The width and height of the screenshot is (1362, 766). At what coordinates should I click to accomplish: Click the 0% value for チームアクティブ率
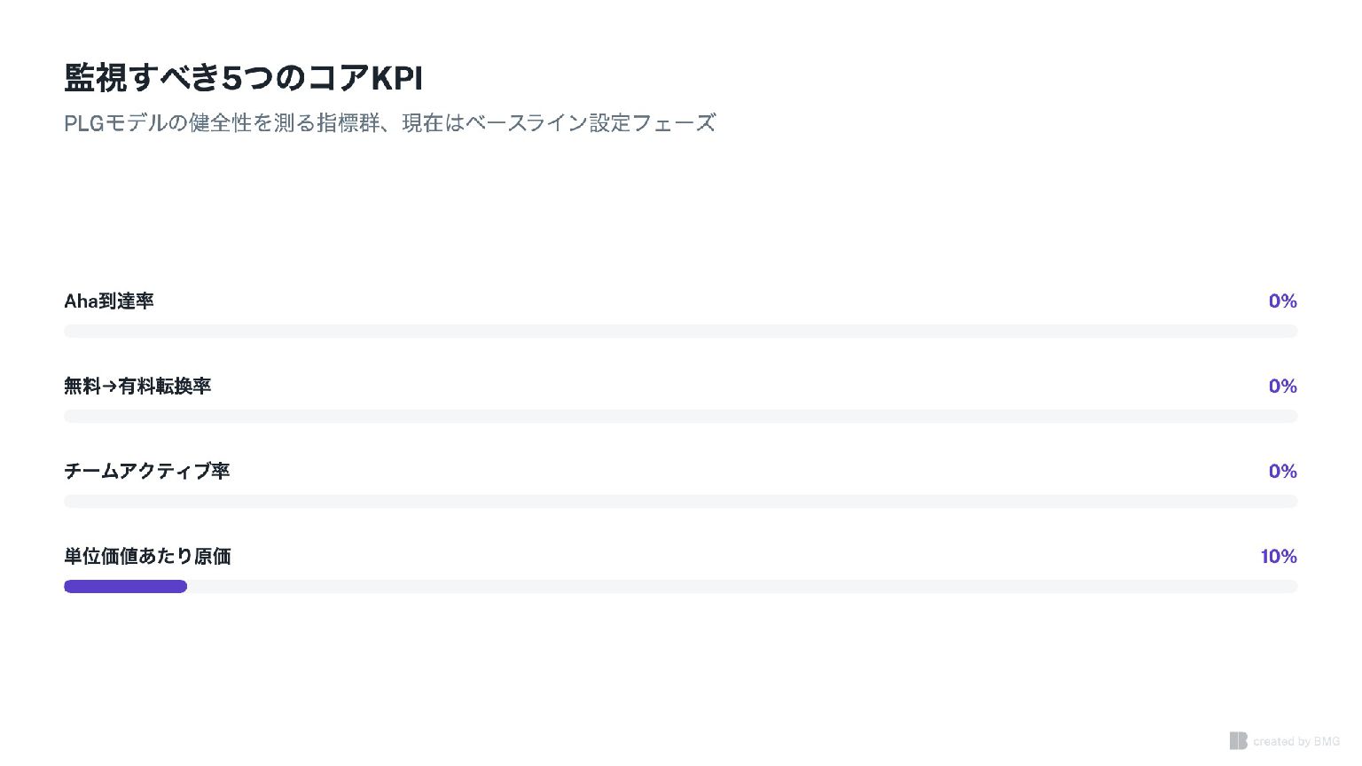coord(1283,471)
